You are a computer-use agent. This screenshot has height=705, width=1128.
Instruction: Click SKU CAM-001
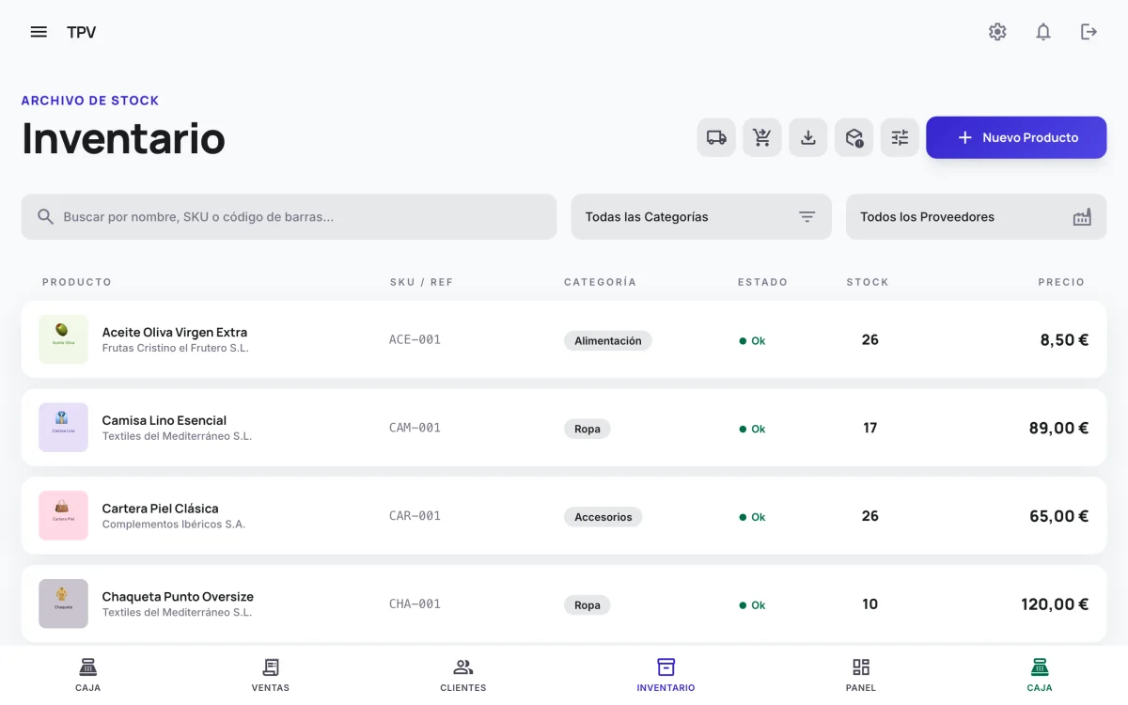click(x=415, y=428)
